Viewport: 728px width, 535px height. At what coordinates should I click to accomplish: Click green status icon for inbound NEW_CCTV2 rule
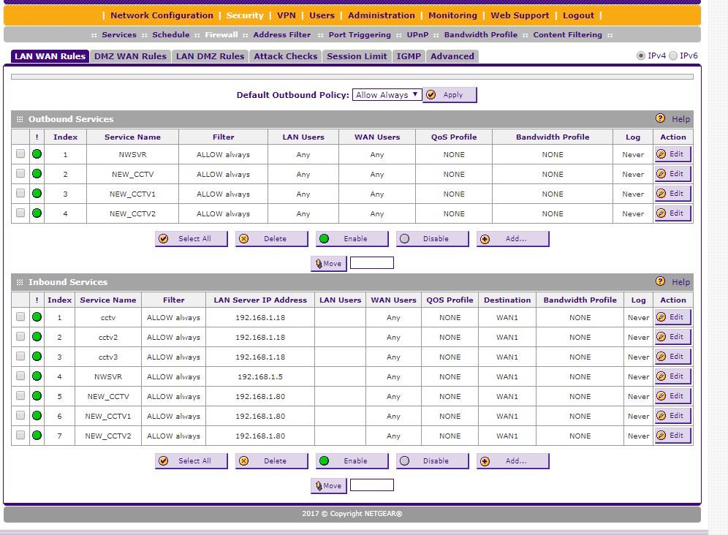coord(37,436)
